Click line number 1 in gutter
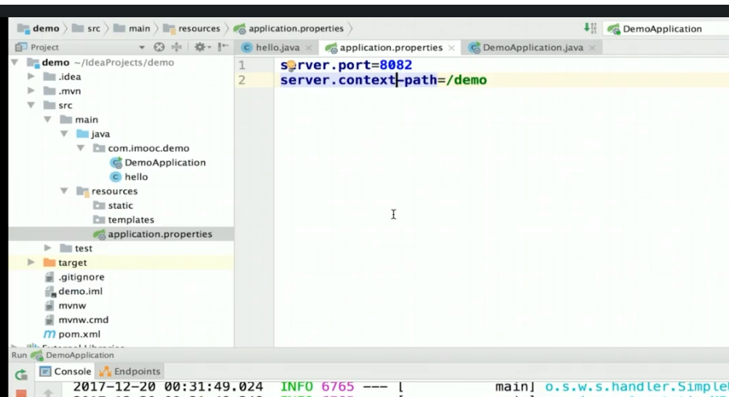The height and width of the screenshot is (397, 729). (x=242, y=65)
